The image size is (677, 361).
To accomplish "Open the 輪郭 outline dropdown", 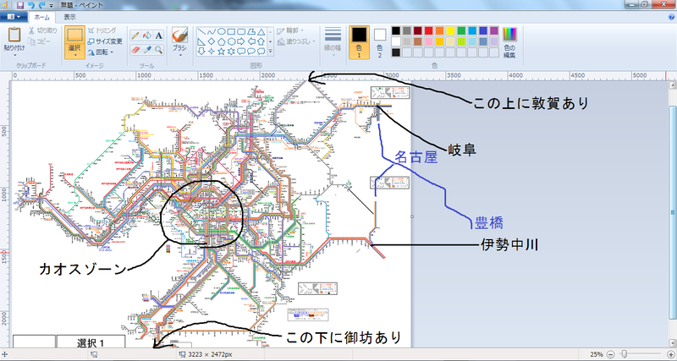I will click(x=290, y=30).
